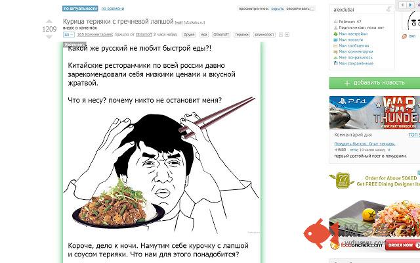Image resolution: width=420 pixels, height=263 pixels.
Task: Downvote the post rated 1209
Action: pyautogui.click(x=49, y=37)
